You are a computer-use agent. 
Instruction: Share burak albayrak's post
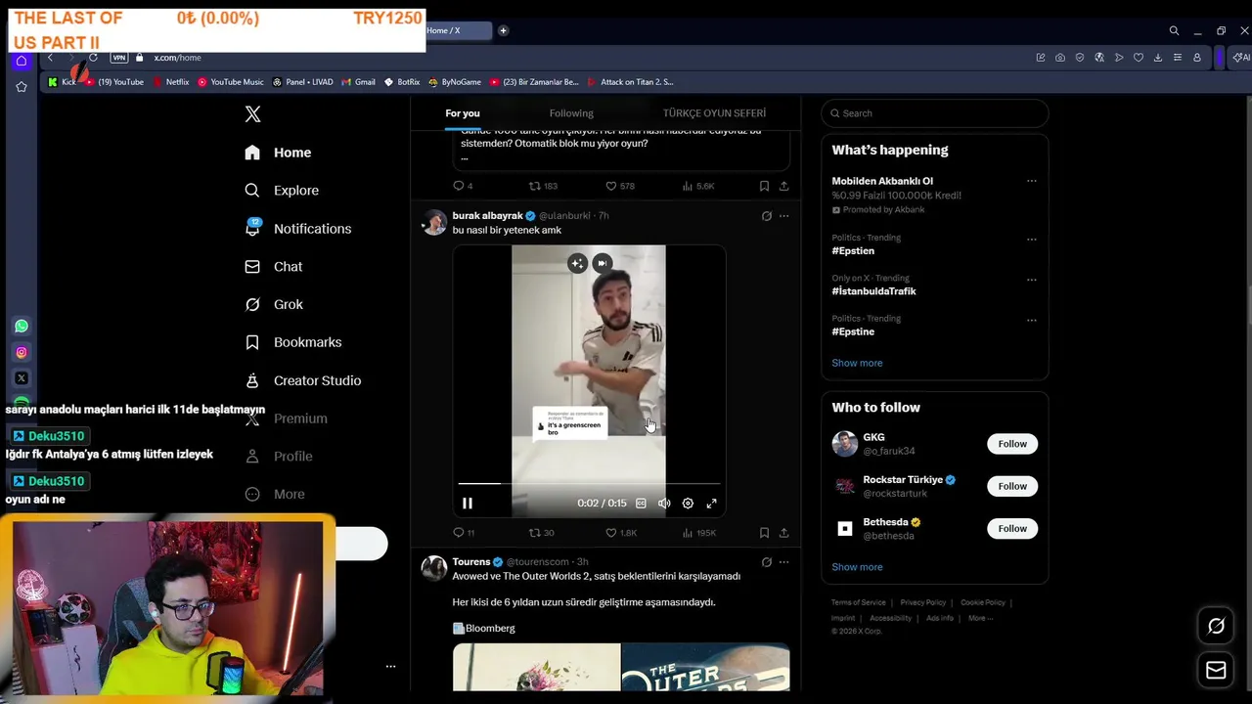[x=783, y=533]
